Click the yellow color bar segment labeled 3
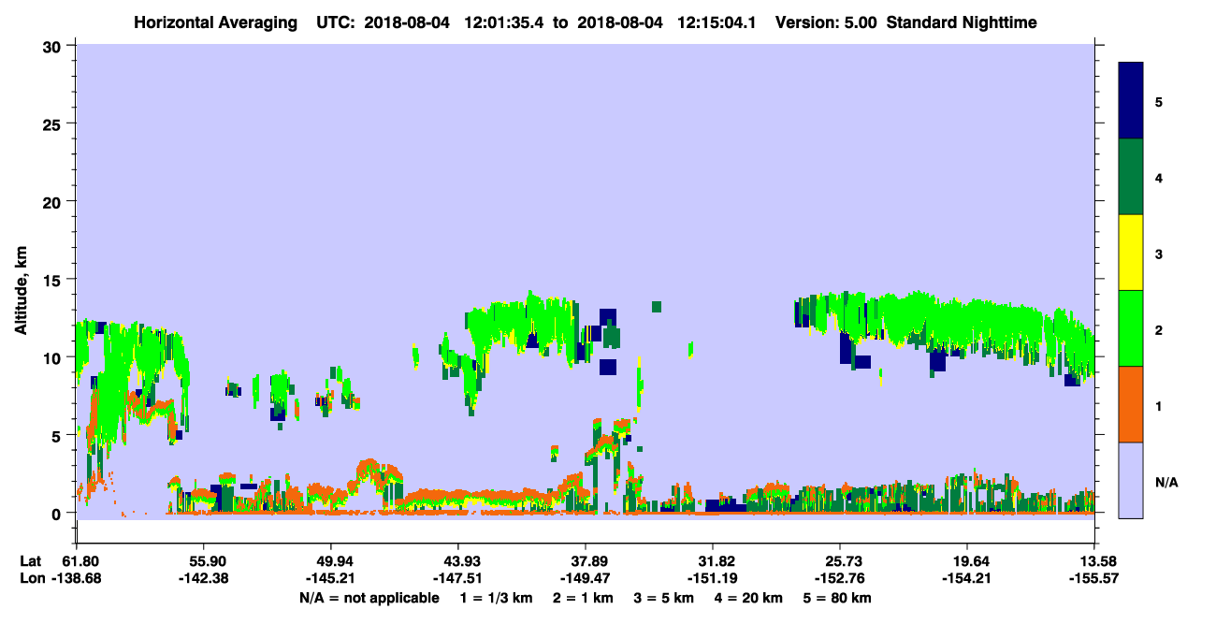 click(1131, 253)
